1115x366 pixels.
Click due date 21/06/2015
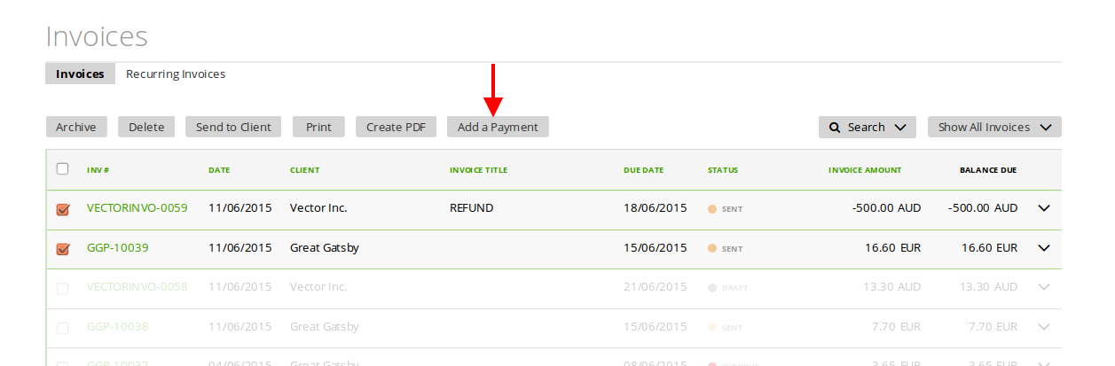point(656,287)
